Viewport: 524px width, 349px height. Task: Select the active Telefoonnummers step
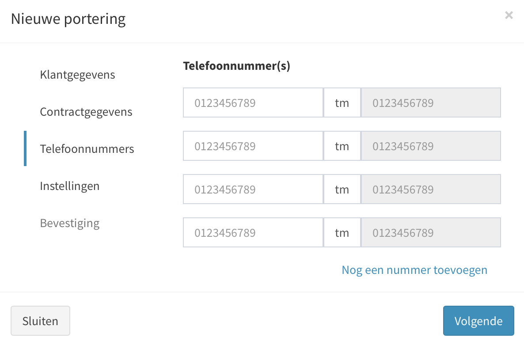pyautogui.click(x=87, y=149)
